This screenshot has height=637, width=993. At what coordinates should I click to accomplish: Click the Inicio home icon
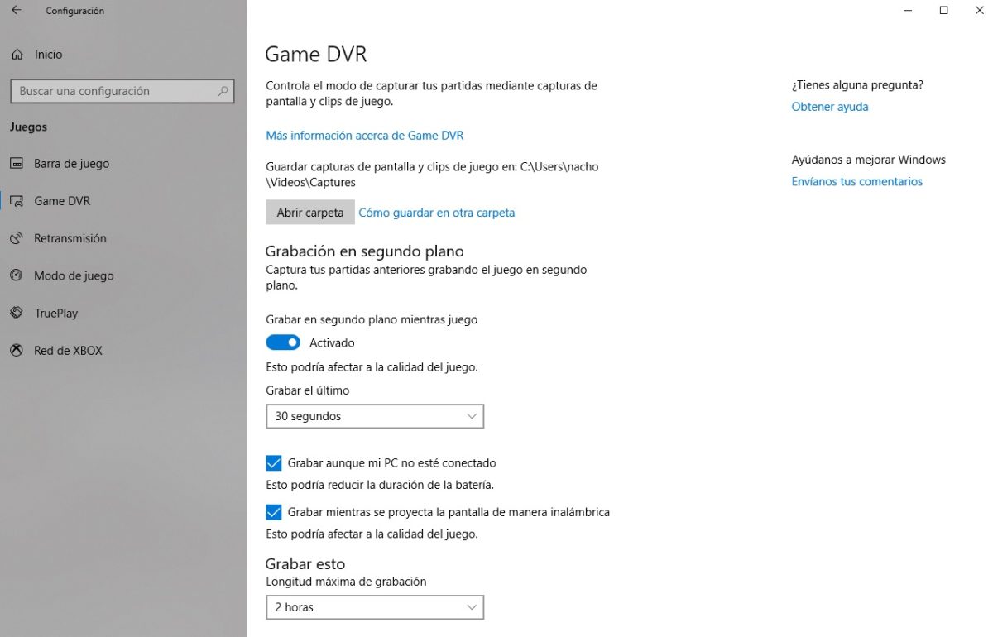click(17, 54)
